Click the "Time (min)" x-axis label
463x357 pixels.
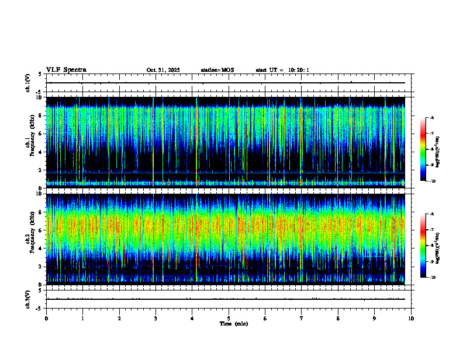click(234, 324)
